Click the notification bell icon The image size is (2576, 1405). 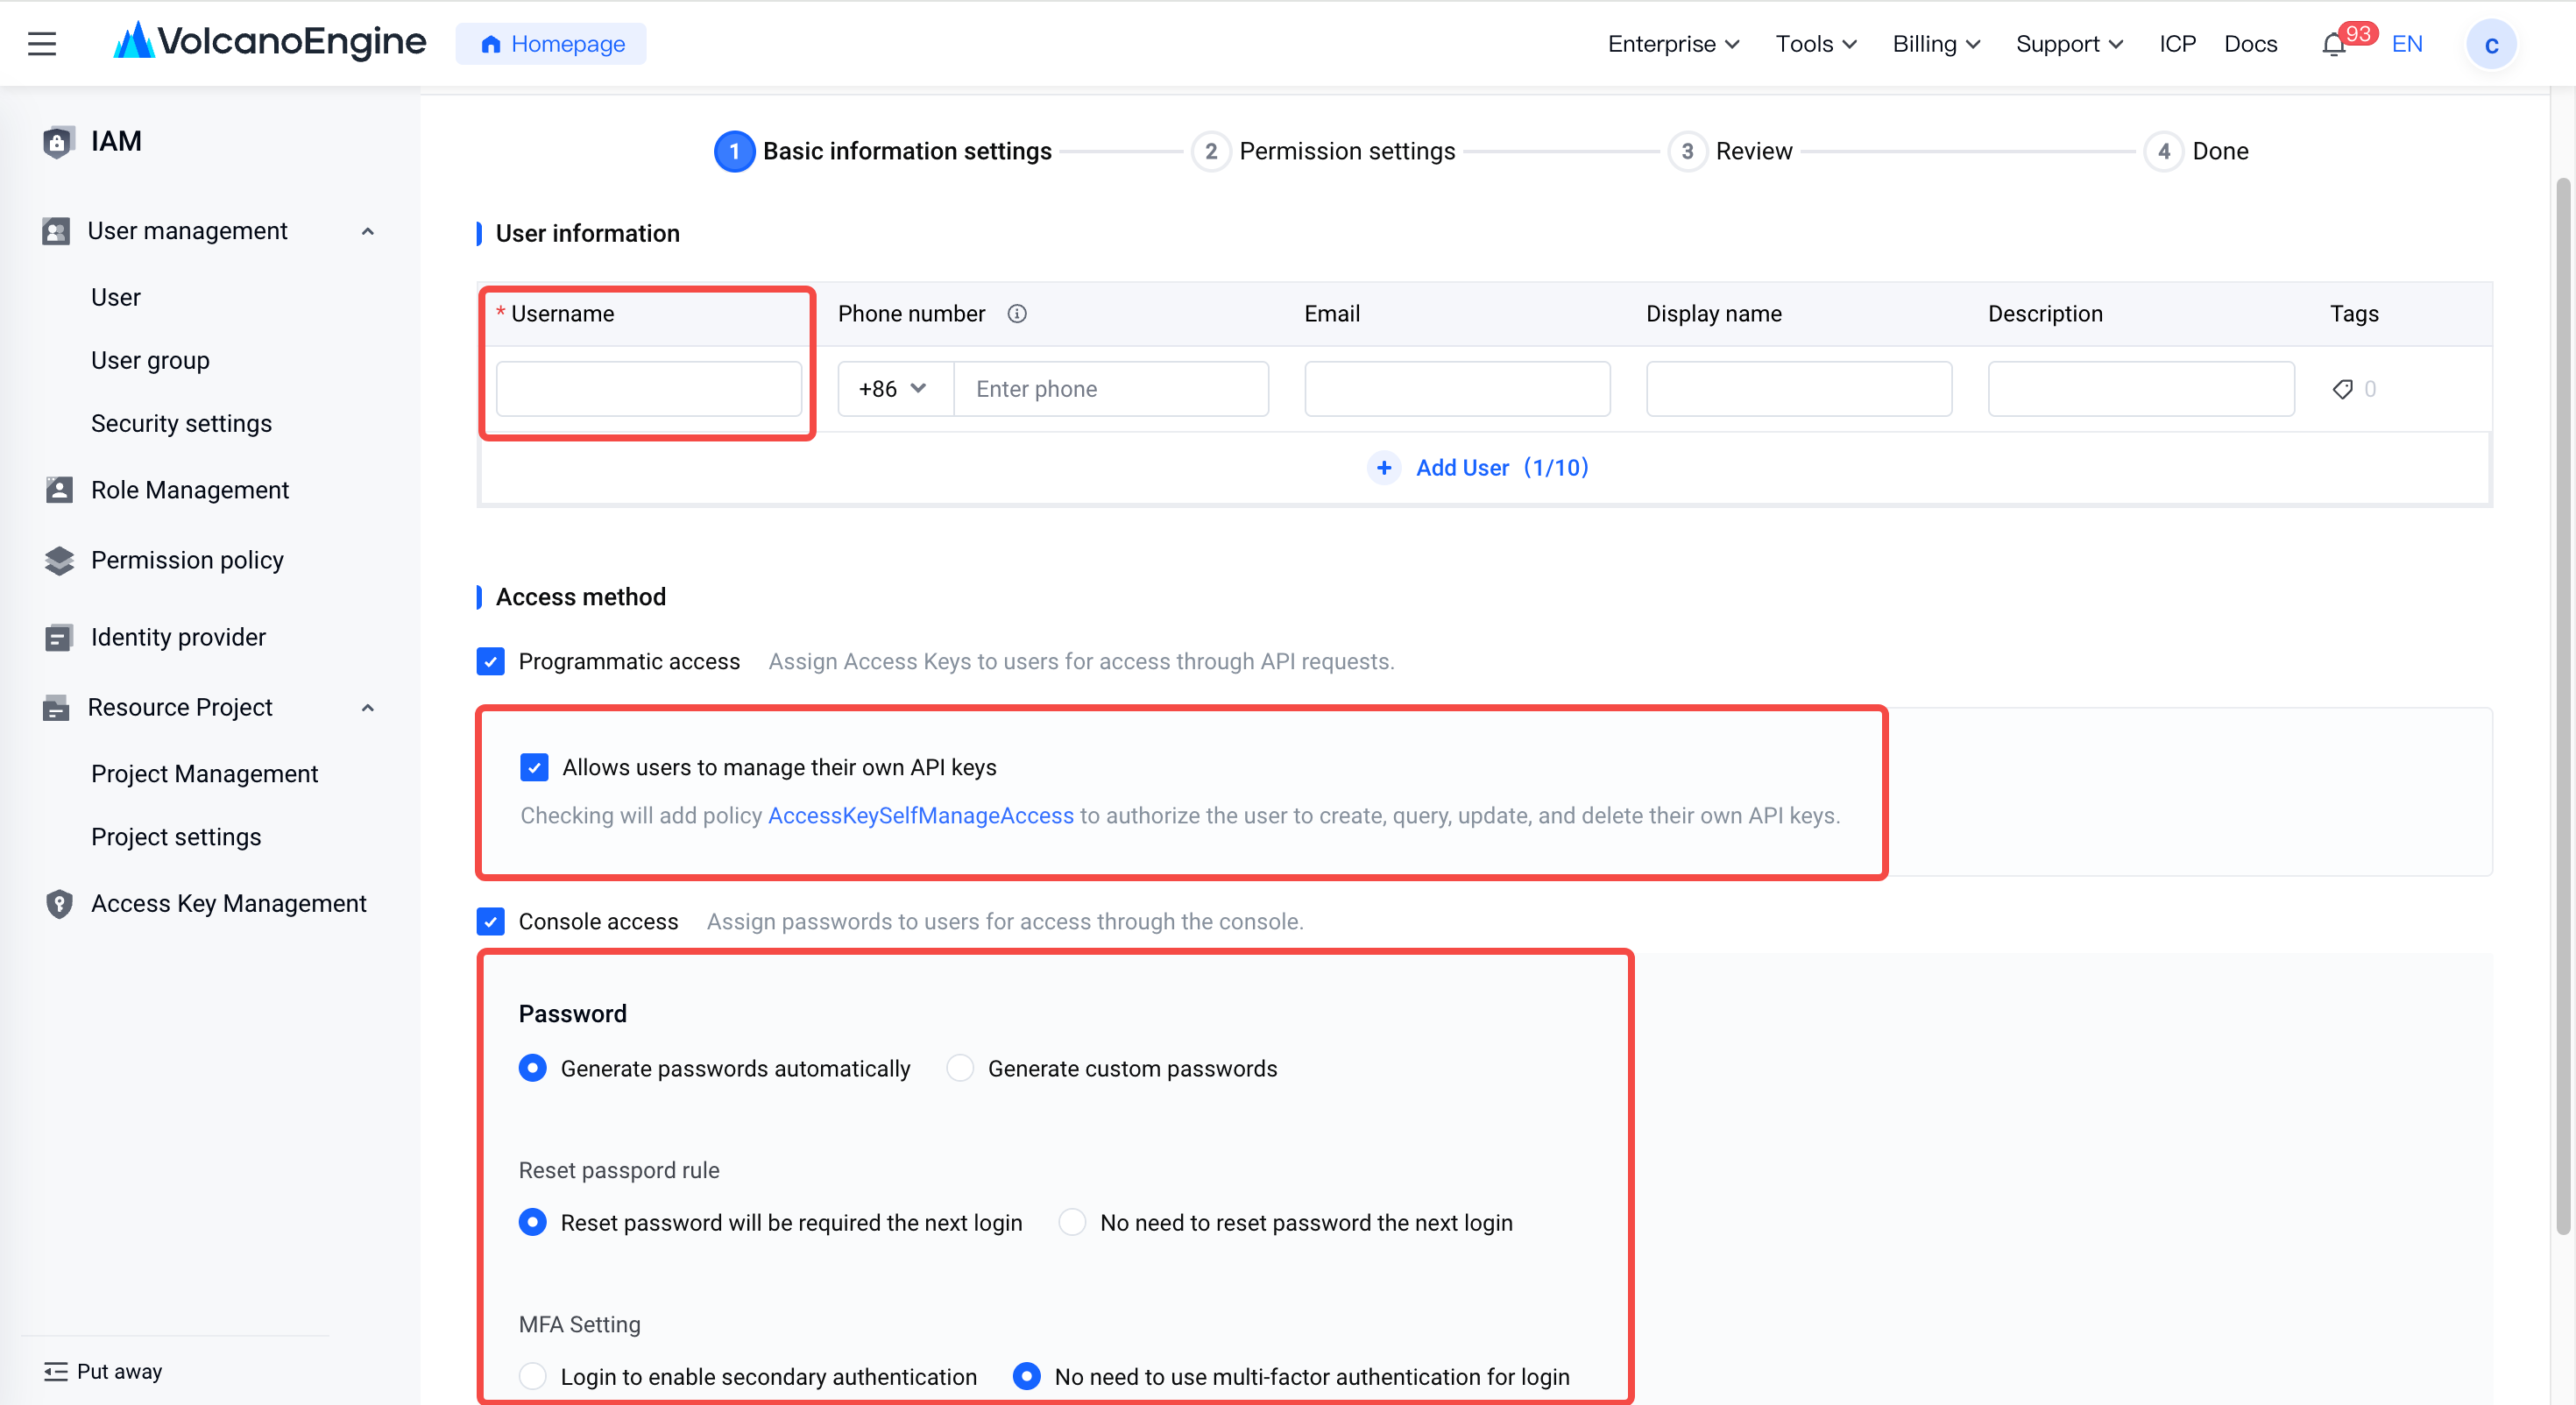[x=2333, y=45]
